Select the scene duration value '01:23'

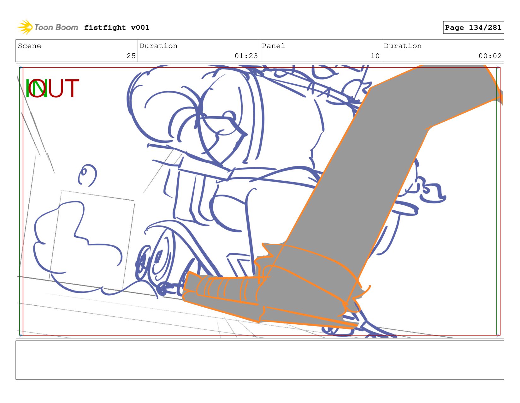(x=246, y=56)
